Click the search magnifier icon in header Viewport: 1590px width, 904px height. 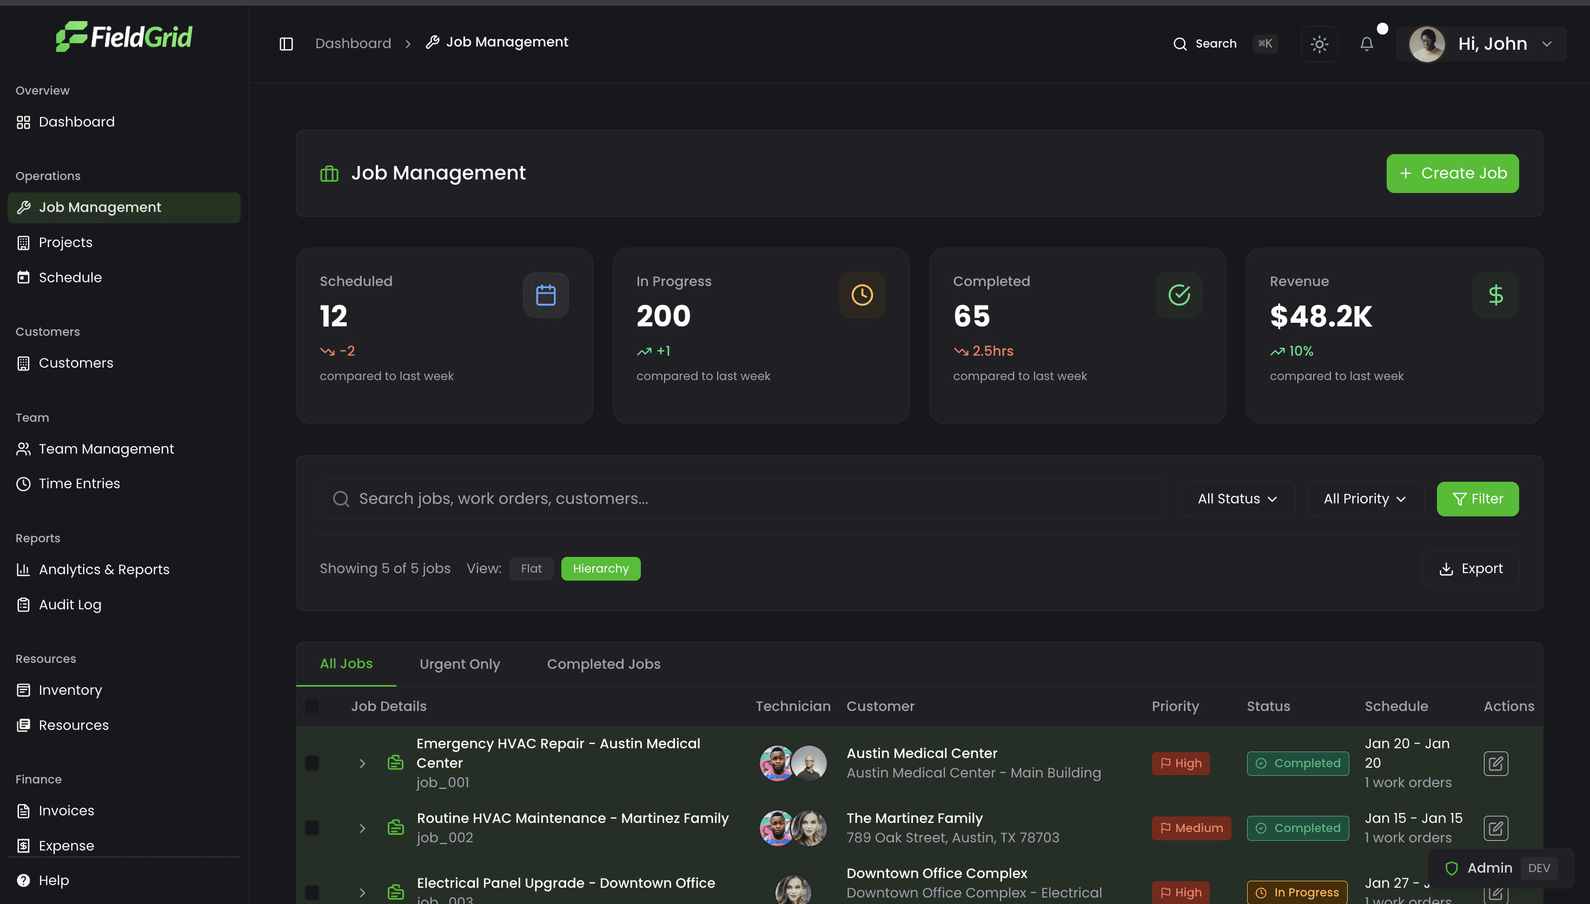point(1180,43)
